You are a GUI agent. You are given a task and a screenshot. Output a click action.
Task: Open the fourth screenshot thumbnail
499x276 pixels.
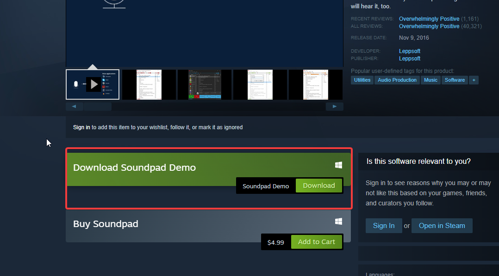point(260,85)
